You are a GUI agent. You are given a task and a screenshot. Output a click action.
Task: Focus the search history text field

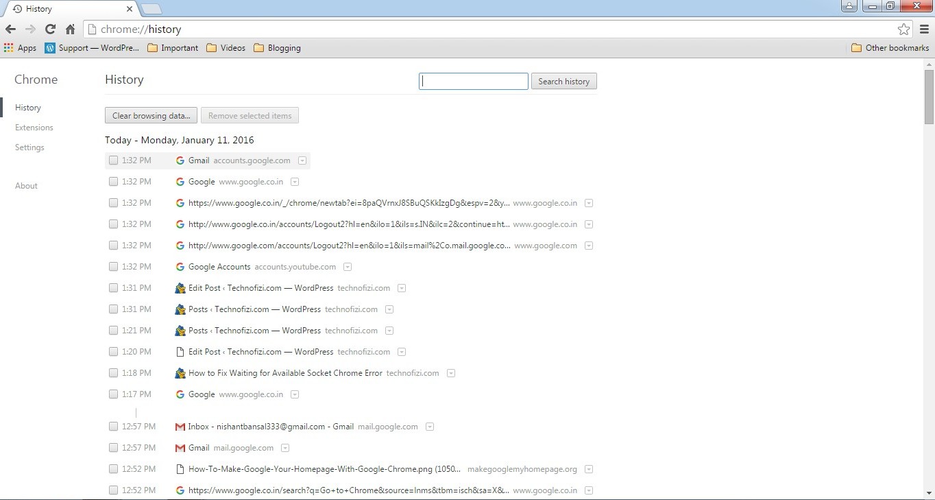coord(474,82)
